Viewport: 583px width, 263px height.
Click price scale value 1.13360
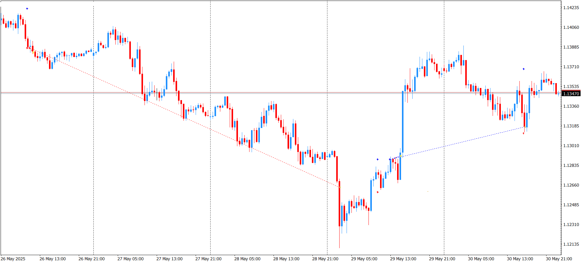pos(571,106)
